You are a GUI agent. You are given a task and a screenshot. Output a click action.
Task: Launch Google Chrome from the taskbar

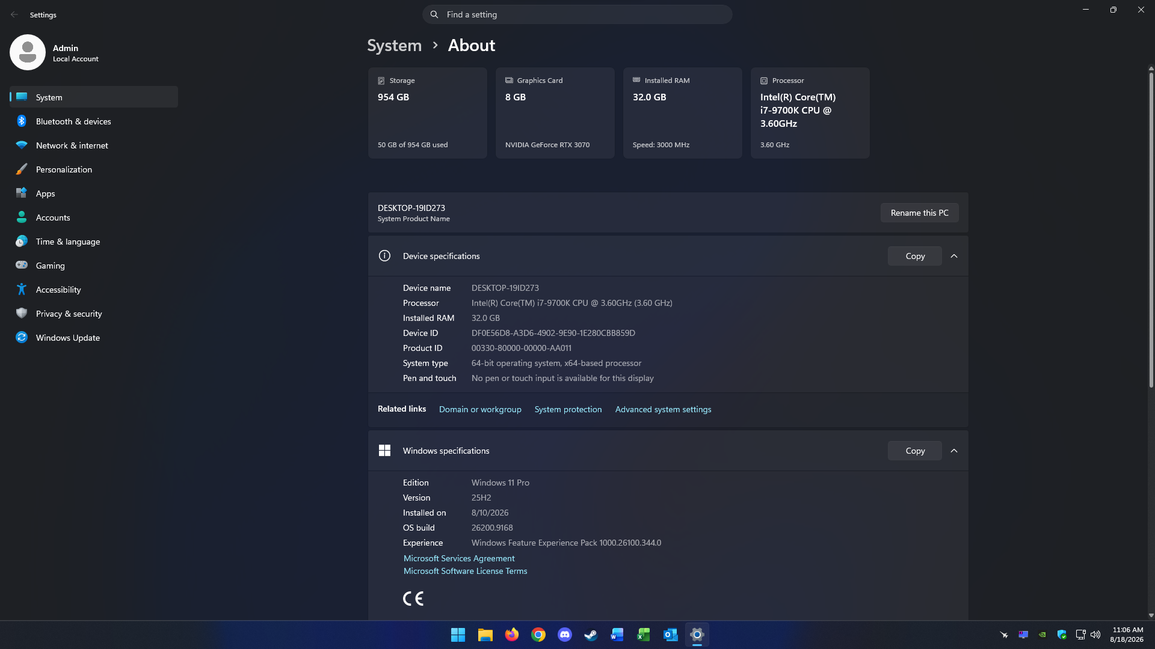tap(538, 635)
